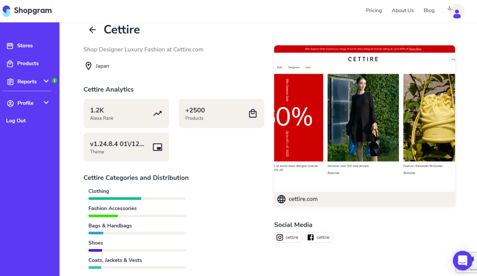Click the Instagram icon in Social Media
This screenshot has width=477, height=276.
coord(279,237)
